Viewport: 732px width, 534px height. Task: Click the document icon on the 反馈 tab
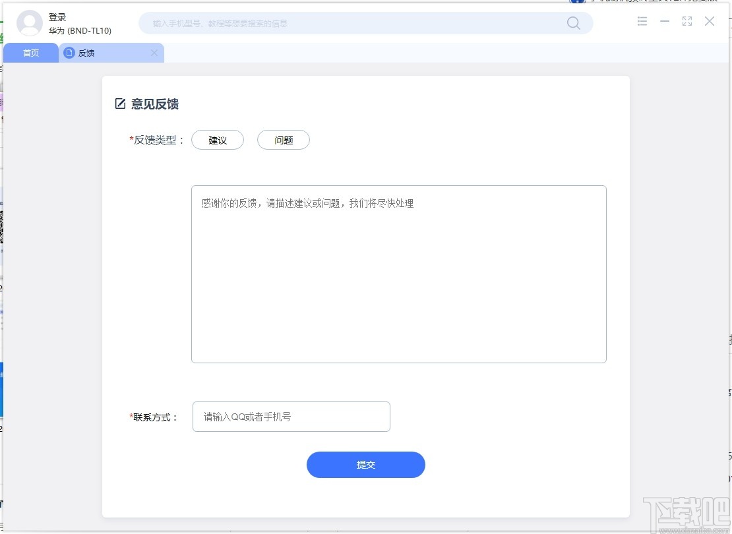[x=69, y=53]
